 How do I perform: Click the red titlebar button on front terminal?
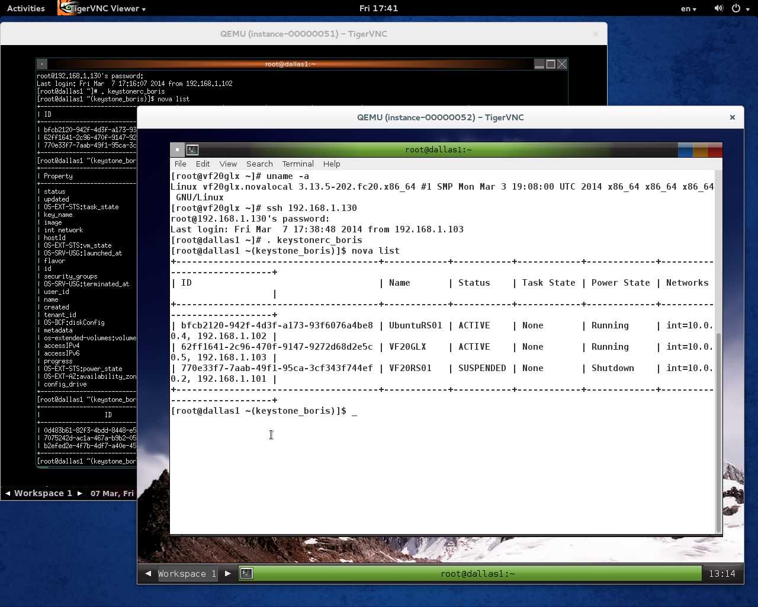point(715,149)
